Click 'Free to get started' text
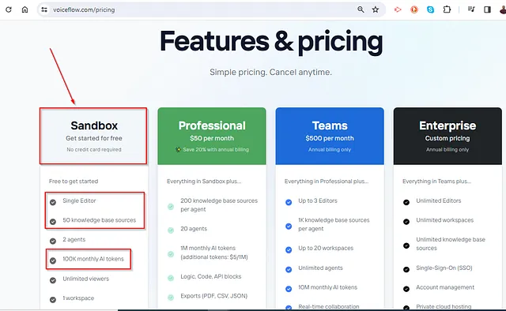 tap(74, 182)
